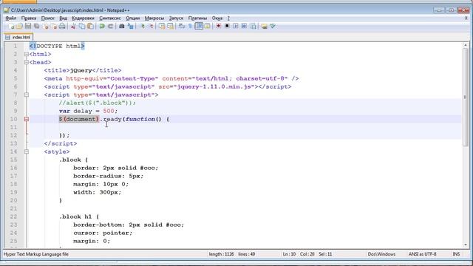Zoom in using the toolbar Zoom In icon
Screen dimensions: 473x266
click(142, 27)
